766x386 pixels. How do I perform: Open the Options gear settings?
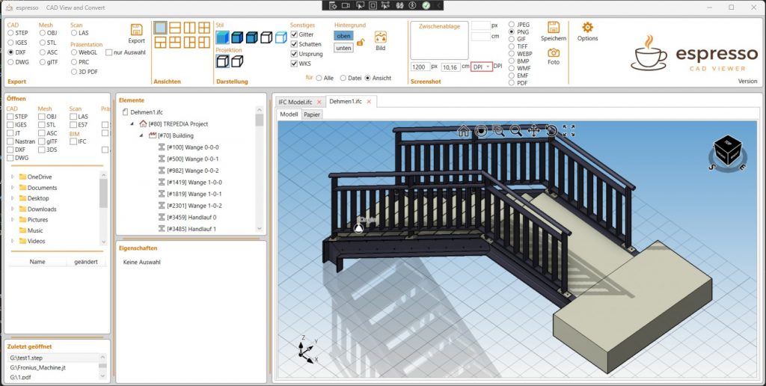pyautogui.click(x=587, y=28)
